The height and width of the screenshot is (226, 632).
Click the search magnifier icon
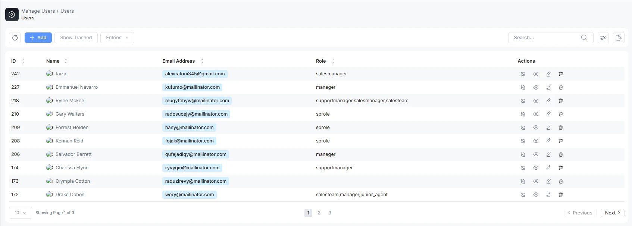pos(584,38)
